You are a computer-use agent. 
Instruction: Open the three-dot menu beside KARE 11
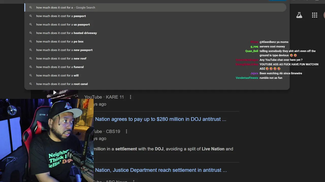click(x=131, y=97)
